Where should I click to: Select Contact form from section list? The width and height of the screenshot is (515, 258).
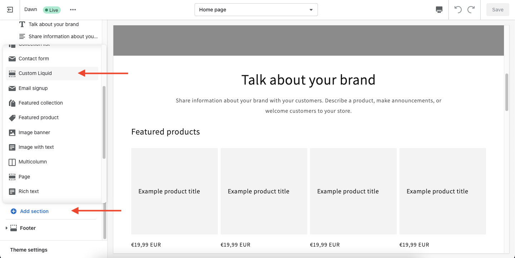52,59
